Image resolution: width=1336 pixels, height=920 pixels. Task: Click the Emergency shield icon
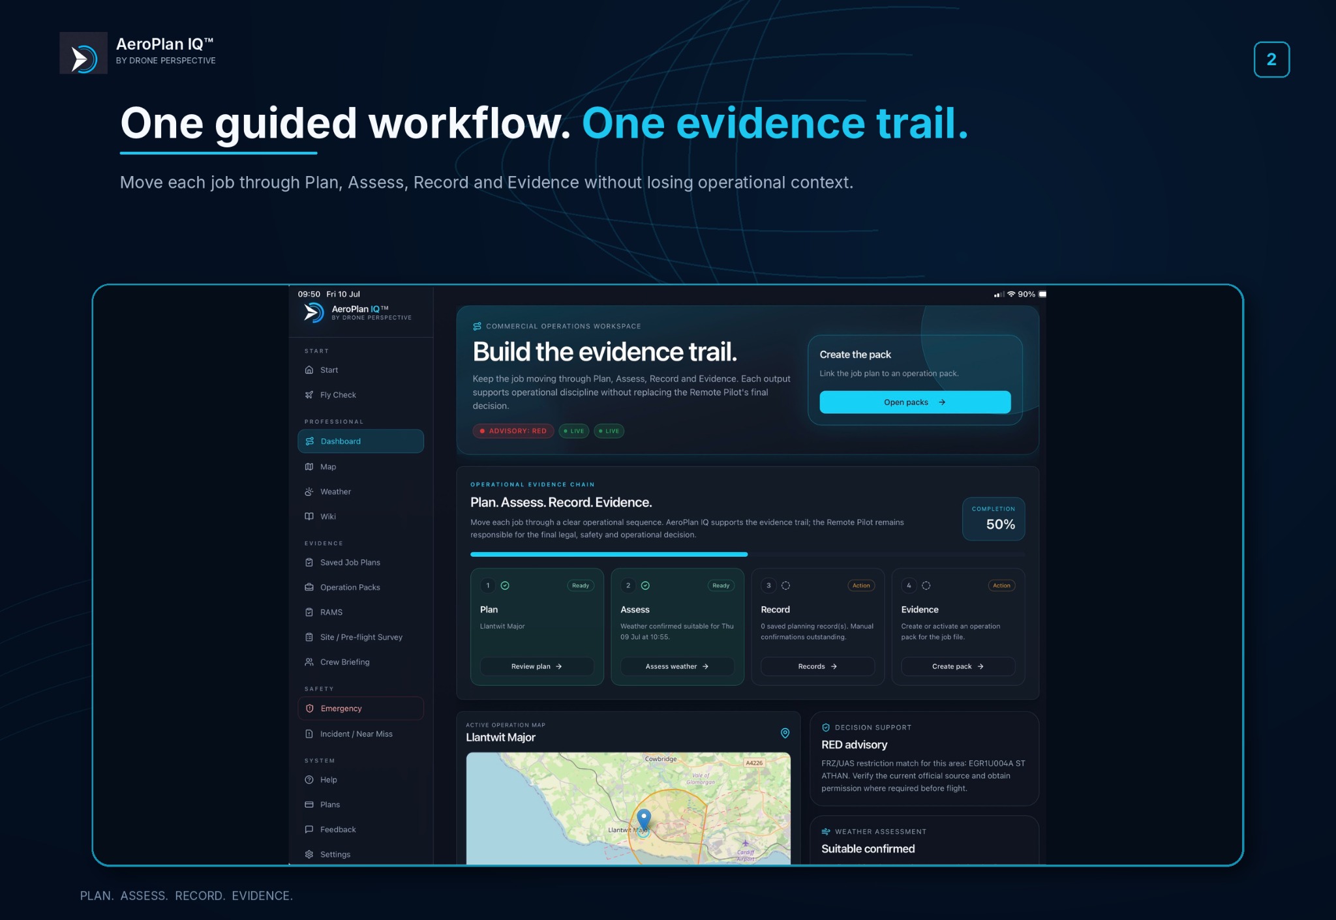[x=310, y=708]
